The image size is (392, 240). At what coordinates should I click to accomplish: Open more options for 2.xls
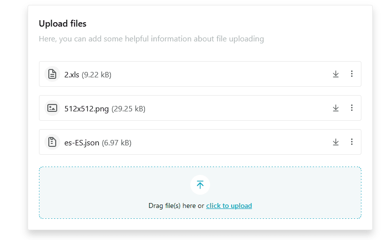coord(352,73)
